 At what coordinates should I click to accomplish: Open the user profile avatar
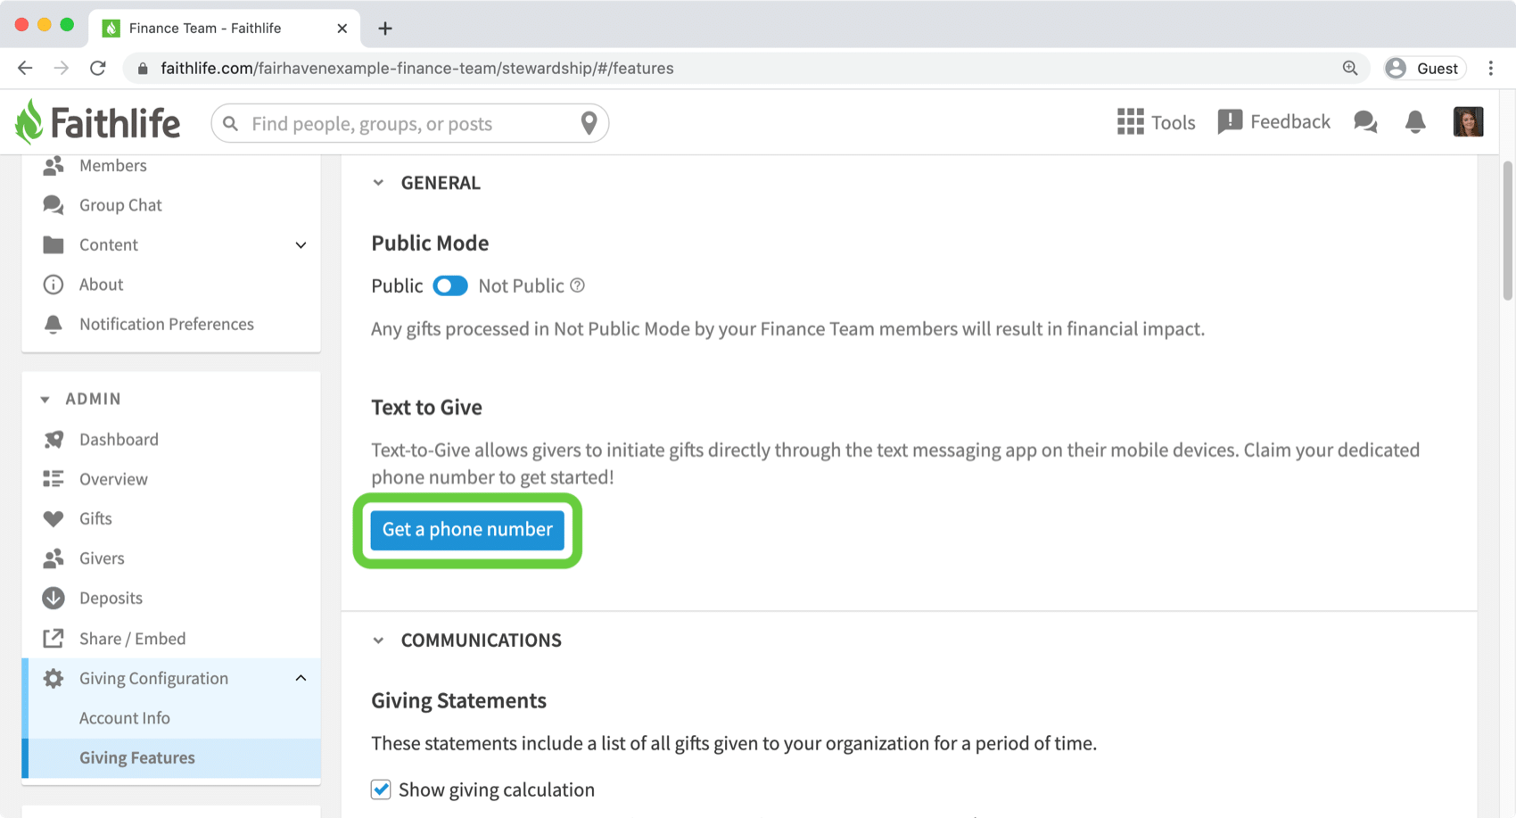(1468, 122)
